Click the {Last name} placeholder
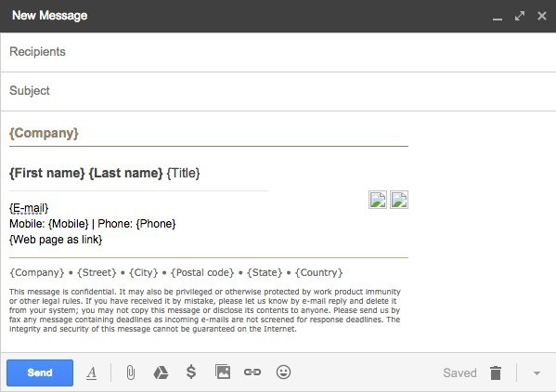 [x=125, y=173]
